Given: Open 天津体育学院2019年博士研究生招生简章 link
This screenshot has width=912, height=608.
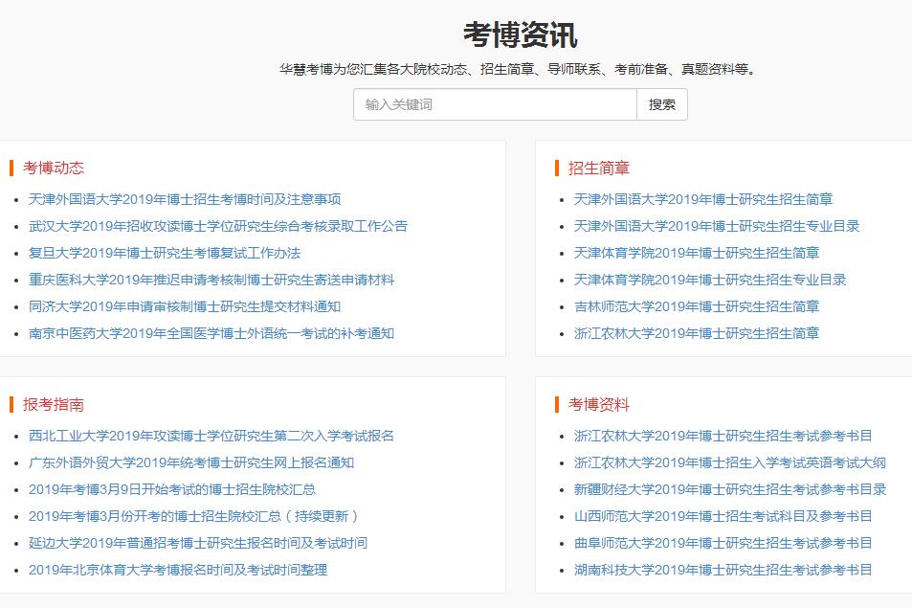Looking at the screenshot, I should (x=697, y=253).
